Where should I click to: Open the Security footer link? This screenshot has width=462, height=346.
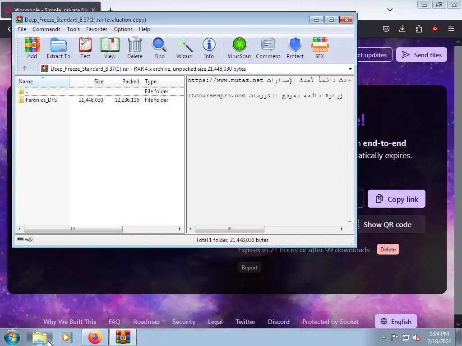pos(184,322)
